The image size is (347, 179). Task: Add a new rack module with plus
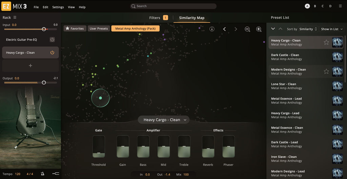pos(30,66)
